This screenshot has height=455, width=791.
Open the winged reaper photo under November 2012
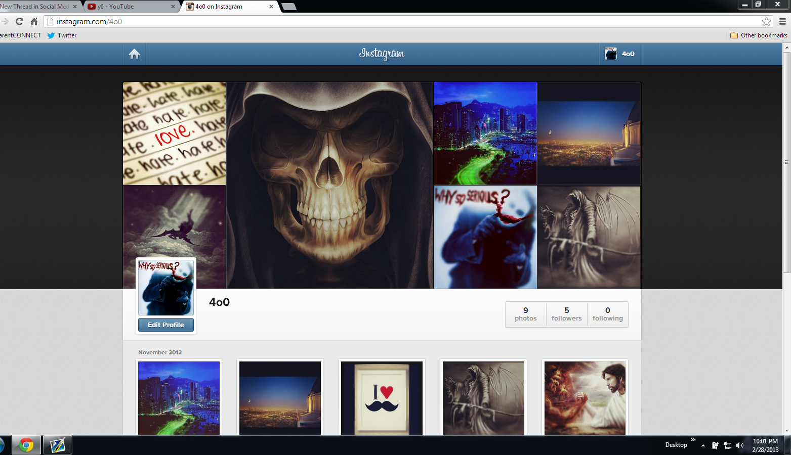(x=484, y=398)
